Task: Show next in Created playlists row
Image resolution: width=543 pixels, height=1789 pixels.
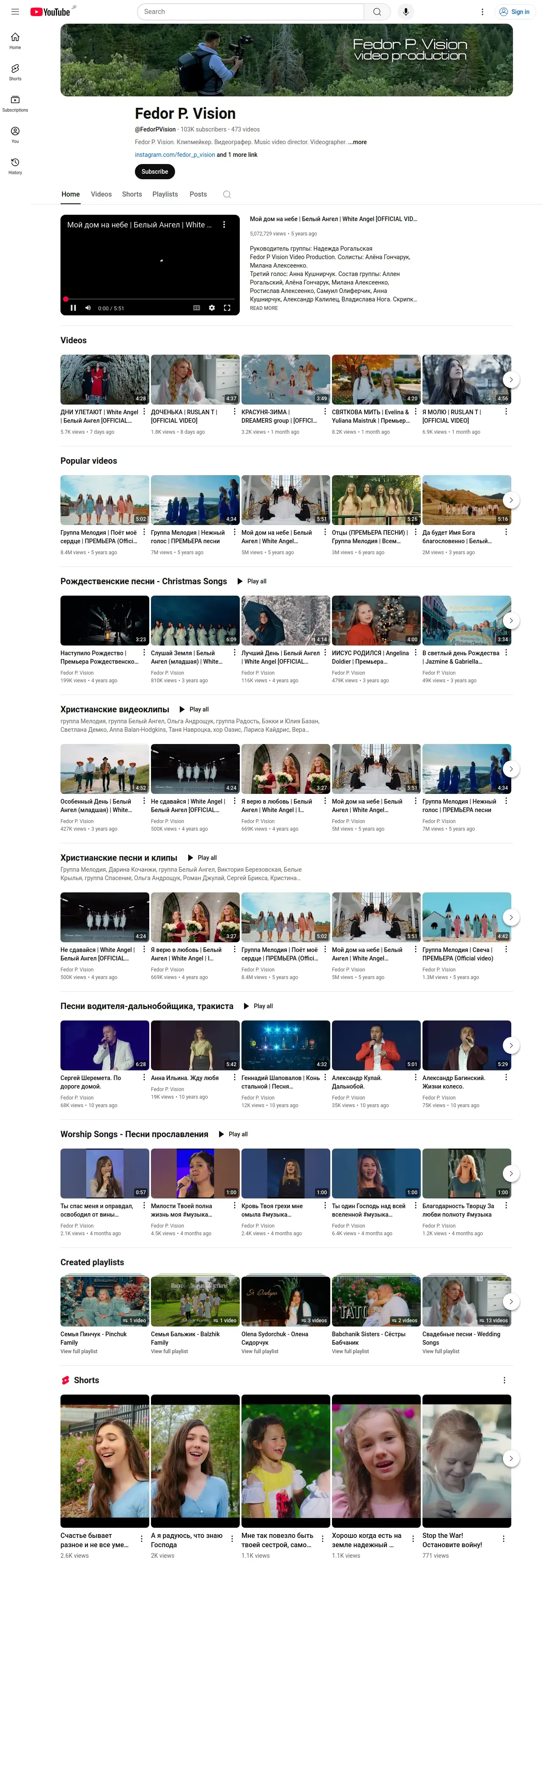Action: pos(511,1302)
